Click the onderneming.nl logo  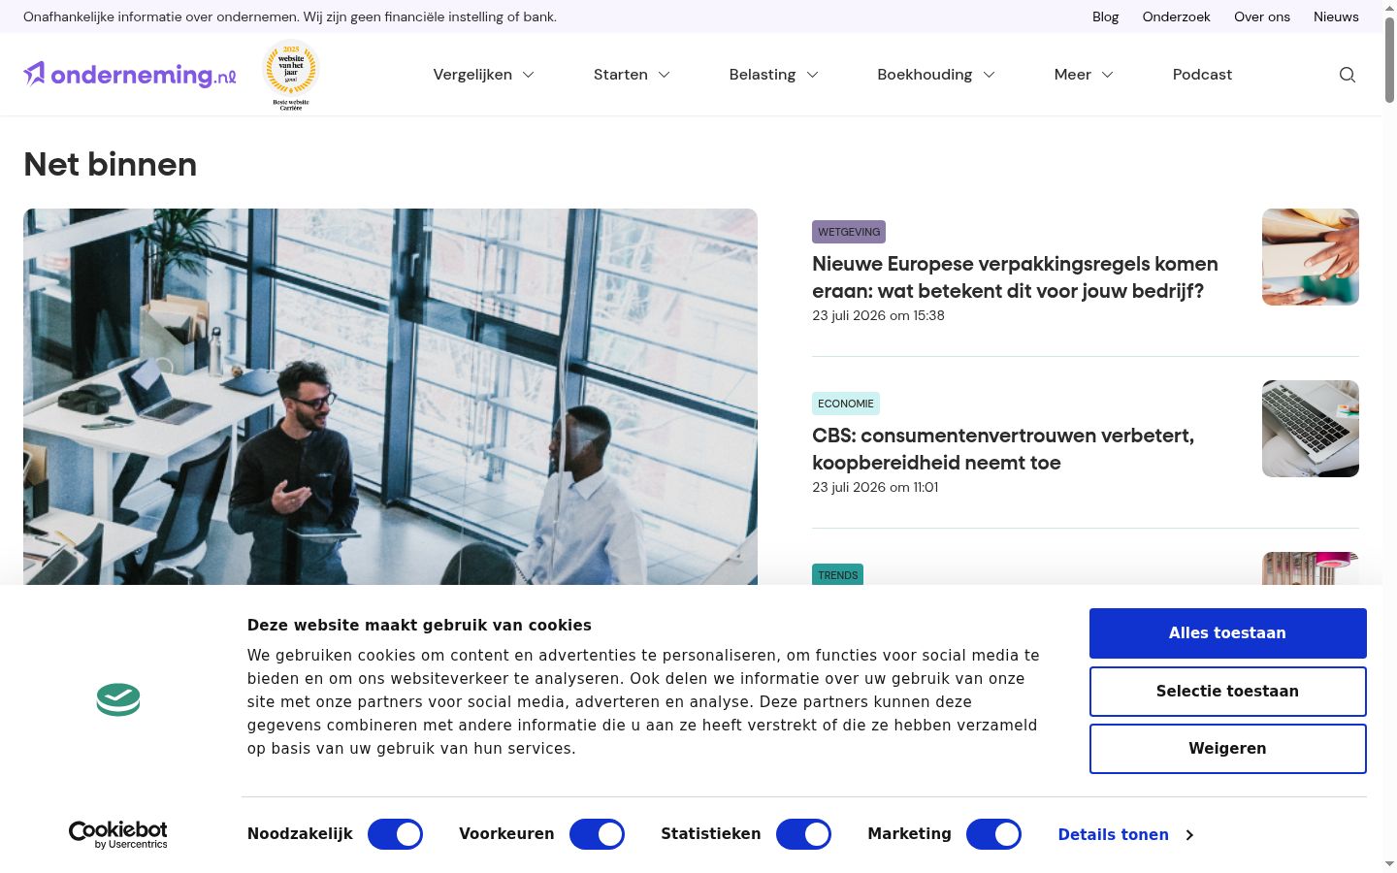coord(130,75)
